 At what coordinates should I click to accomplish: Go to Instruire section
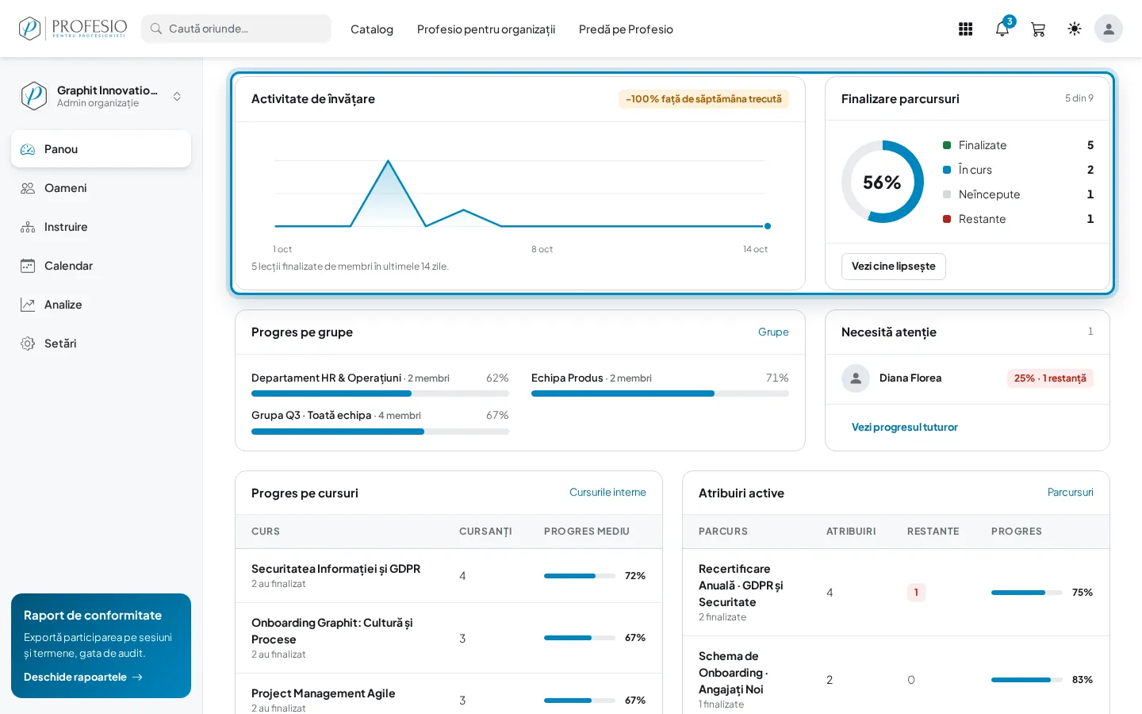tap(101, 227)
